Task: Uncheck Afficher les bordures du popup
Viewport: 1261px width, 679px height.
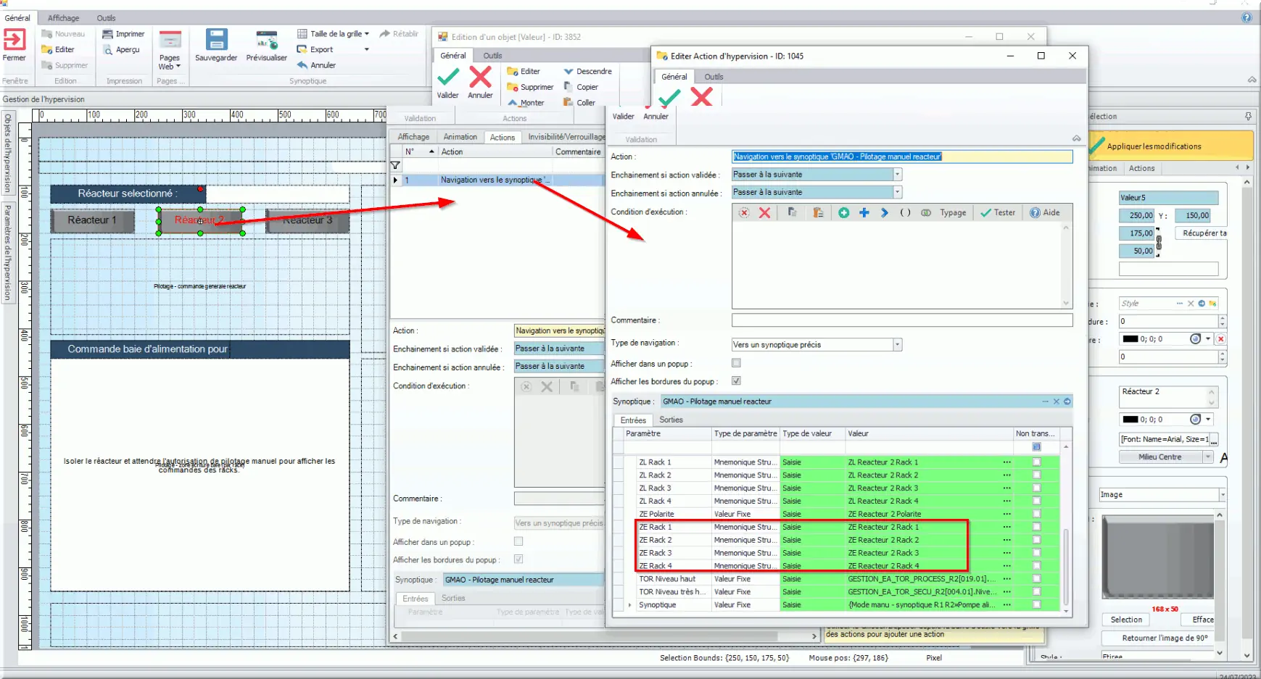Action: point(736,380)
